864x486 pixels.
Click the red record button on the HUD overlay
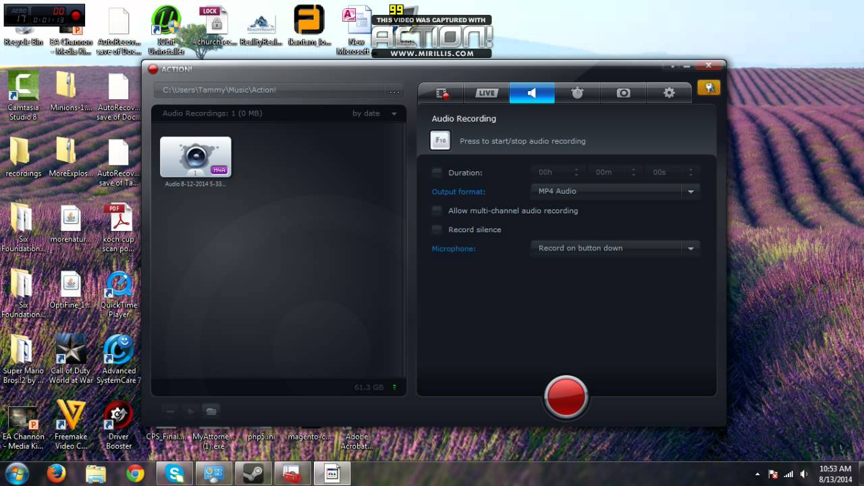[76, 16]
